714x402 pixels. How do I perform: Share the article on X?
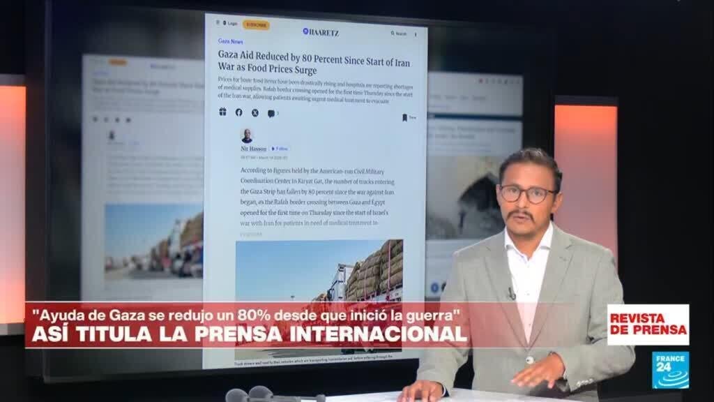(x=255, y=112)
